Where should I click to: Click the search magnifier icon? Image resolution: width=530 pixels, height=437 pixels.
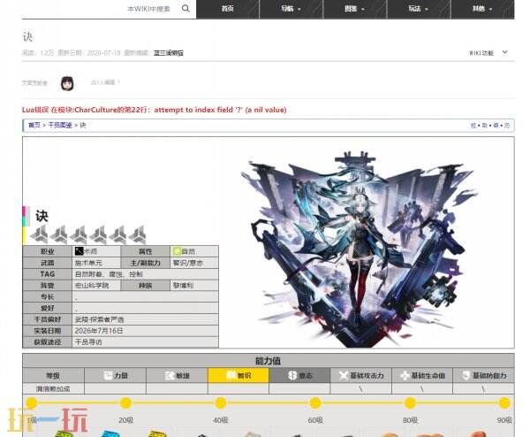(x=185, y=9)
